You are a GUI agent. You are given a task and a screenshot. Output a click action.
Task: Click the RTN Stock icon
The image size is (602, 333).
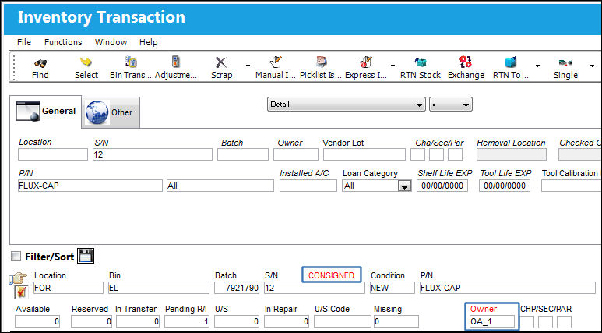pyautogui.click(x=421, y=62)
